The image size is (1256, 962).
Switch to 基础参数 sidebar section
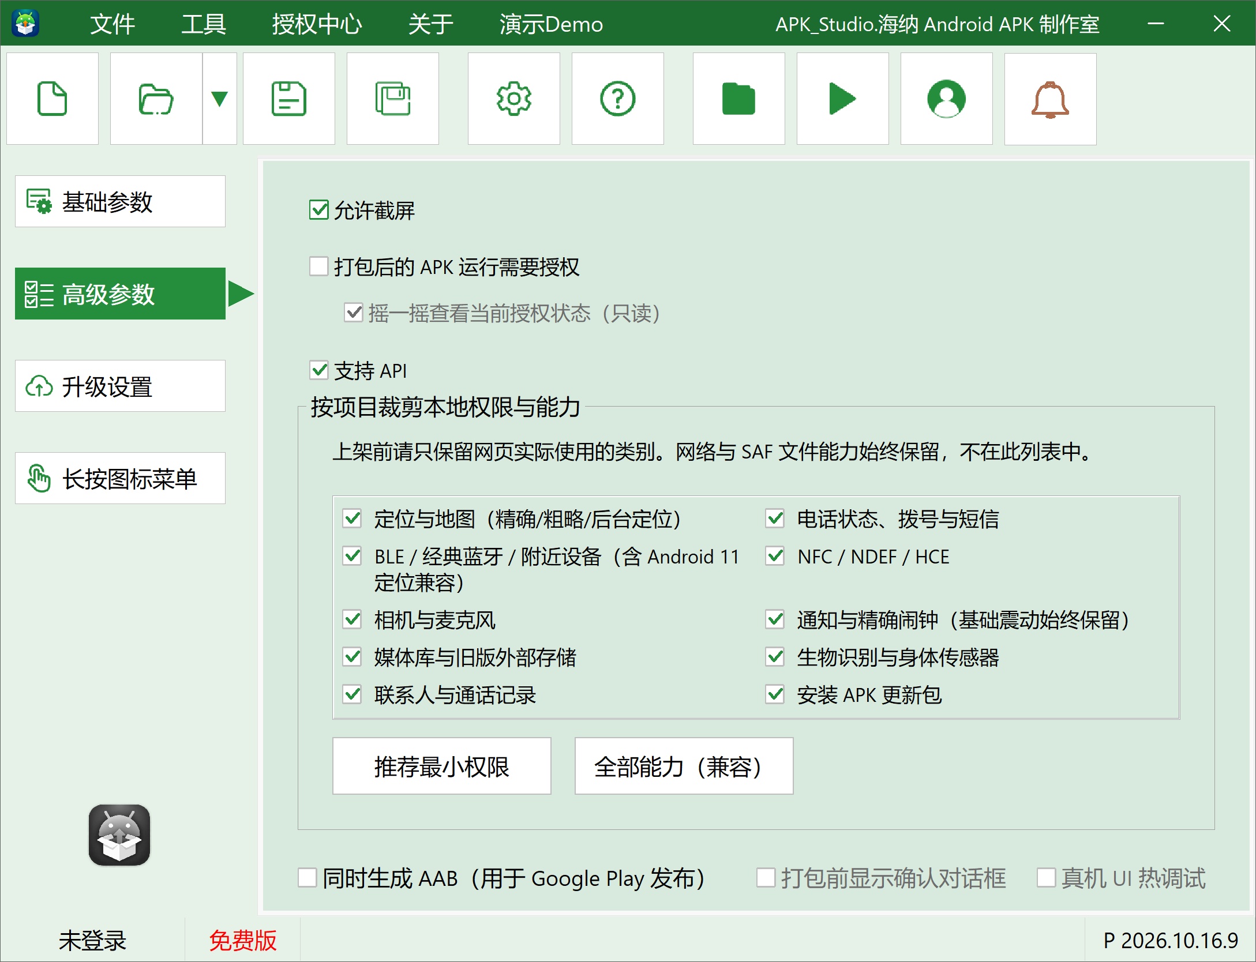click(x=120, y=201)
